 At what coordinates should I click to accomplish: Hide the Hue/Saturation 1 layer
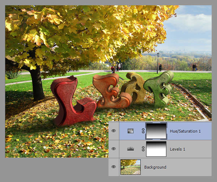(x=114, y=131)
